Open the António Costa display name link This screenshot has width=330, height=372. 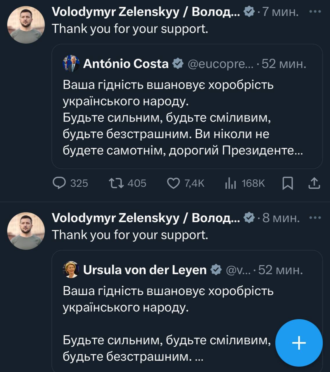pyautogui.click(x=126, y=63)
